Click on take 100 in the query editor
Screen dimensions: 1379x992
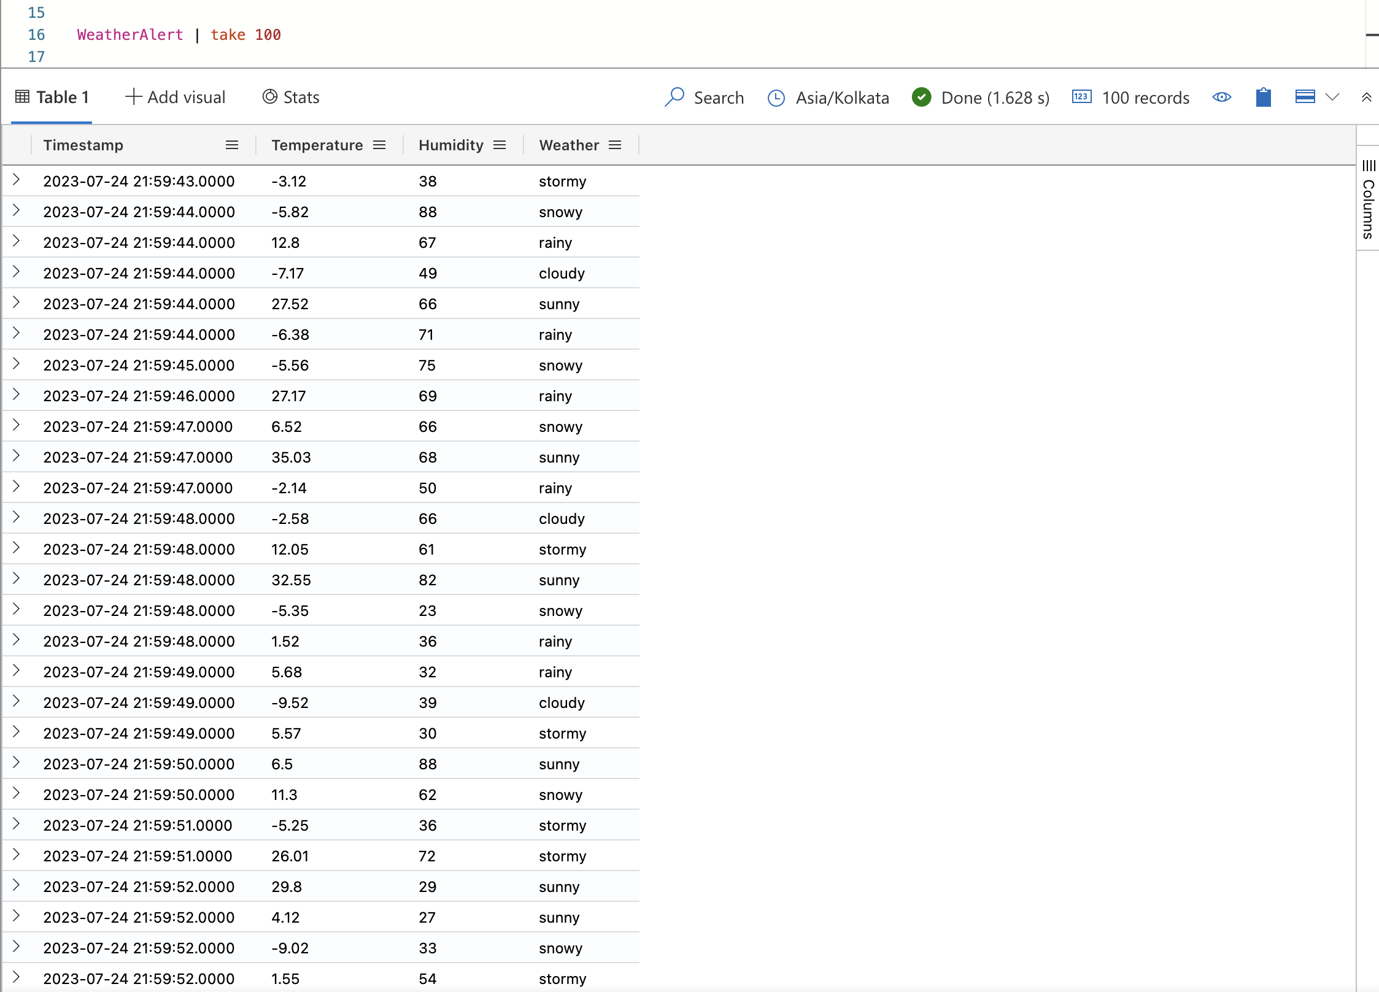click(245, 34)
